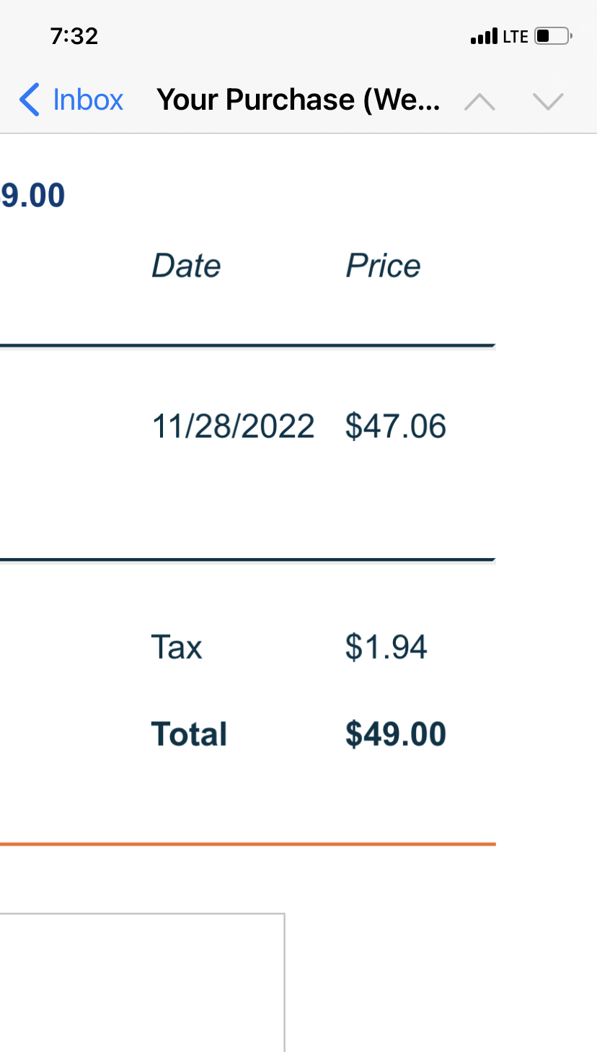Tap the 11/28/2022 purchase date
The image size is (597, 1052).
pyautogui.click(x=233, y=426)
